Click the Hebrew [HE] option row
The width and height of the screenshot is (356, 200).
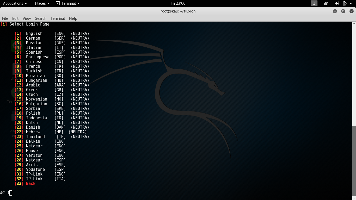[x=51, y=132]
